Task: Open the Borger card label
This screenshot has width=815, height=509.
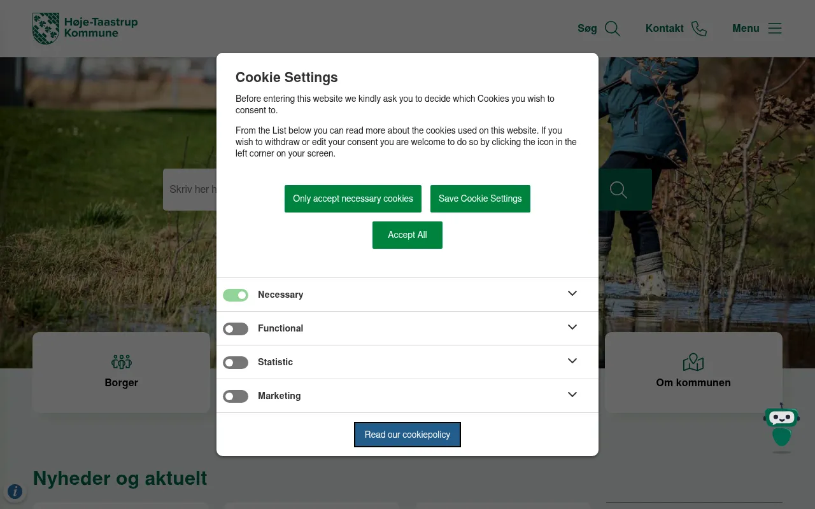Action: point(122,382)
